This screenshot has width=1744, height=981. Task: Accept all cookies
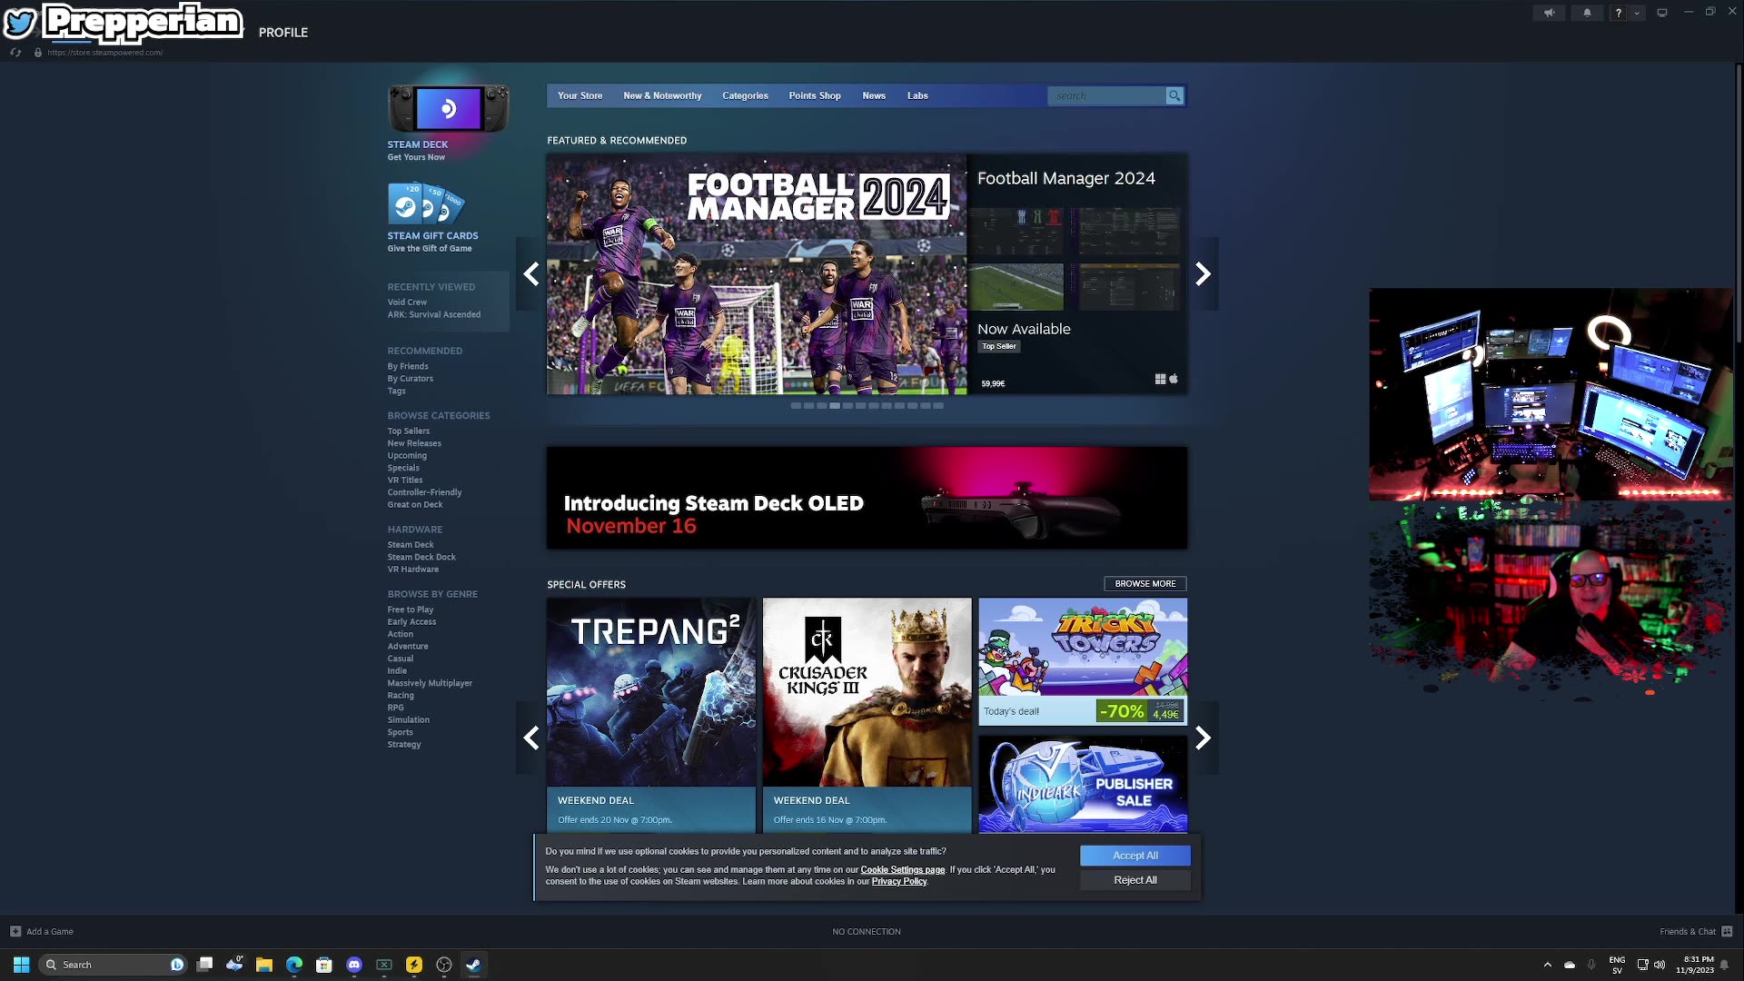[1135, 856]
